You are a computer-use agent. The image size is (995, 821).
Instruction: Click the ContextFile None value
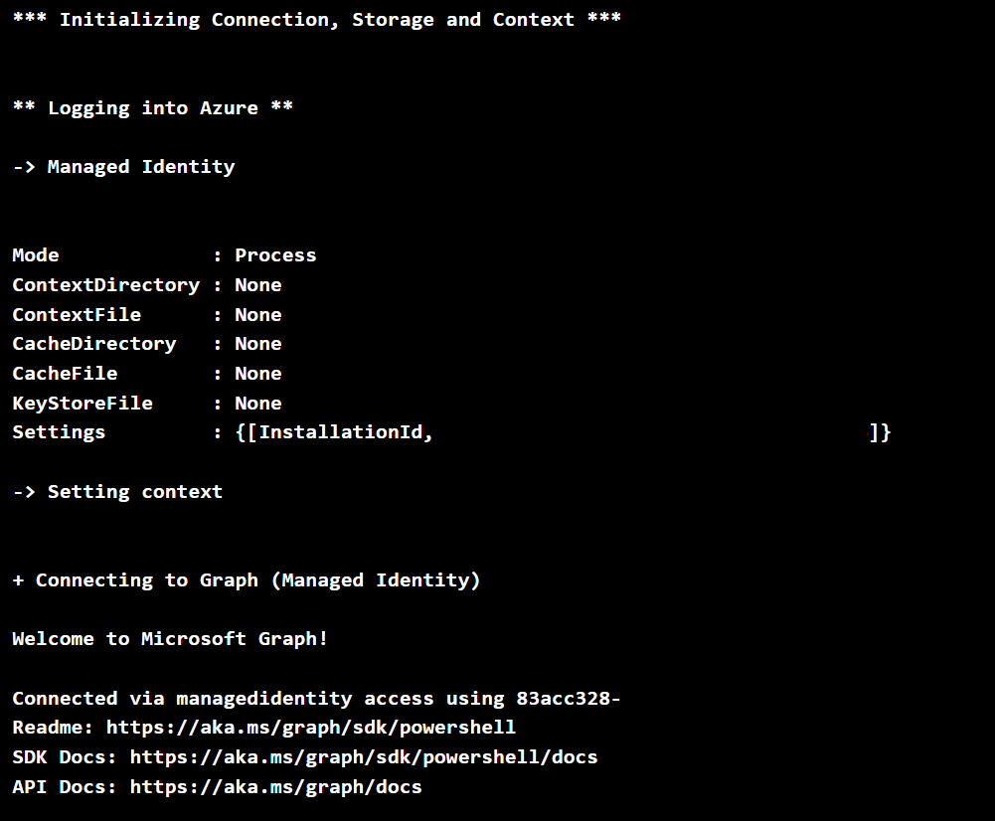(x=258, y=315)
